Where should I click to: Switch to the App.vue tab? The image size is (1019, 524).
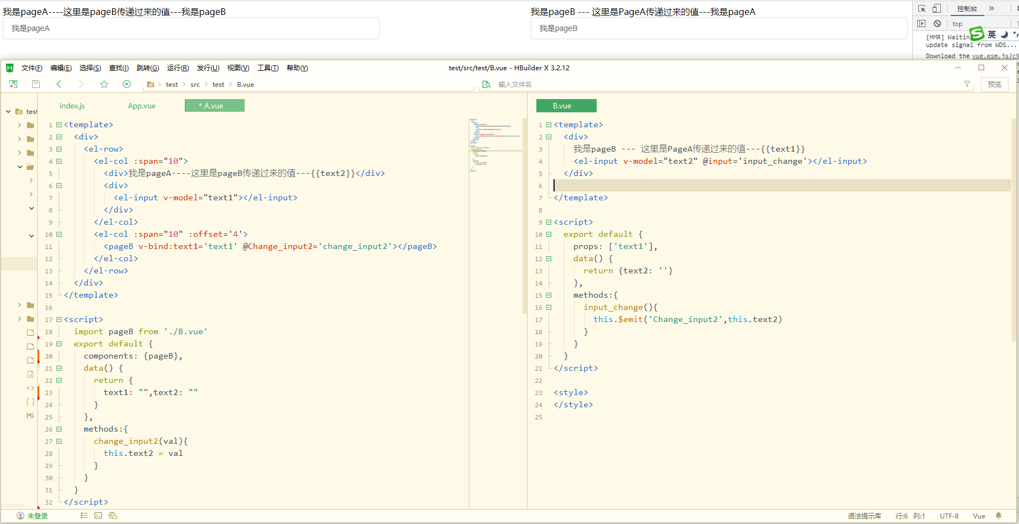click(142, 106)
